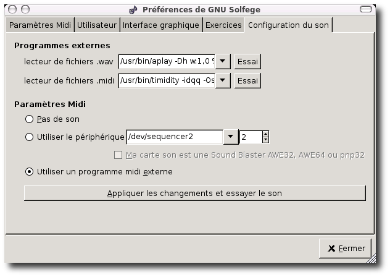This screenshot has width=390, height=277.
Task: Expand the .wav player command dropdown
Action: [x=223, y=61]
